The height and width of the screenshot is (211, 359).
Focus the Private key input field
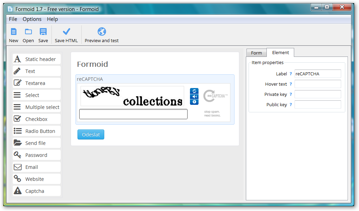click(x=318, y=94)
